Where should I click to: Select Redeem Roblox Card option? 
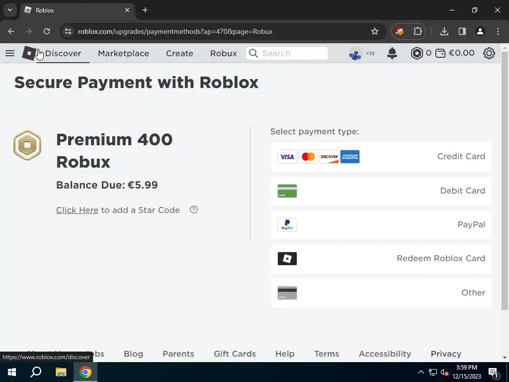(x=381, y=259)
